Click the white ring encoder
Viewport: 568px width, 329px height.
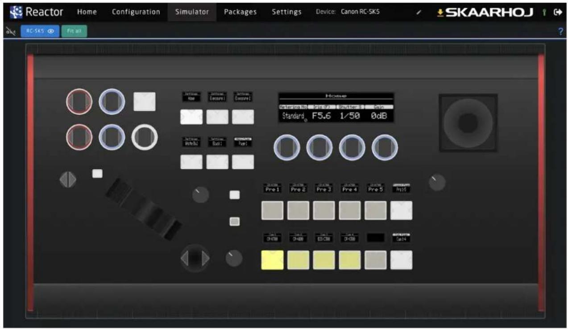[x=145, y=137]
